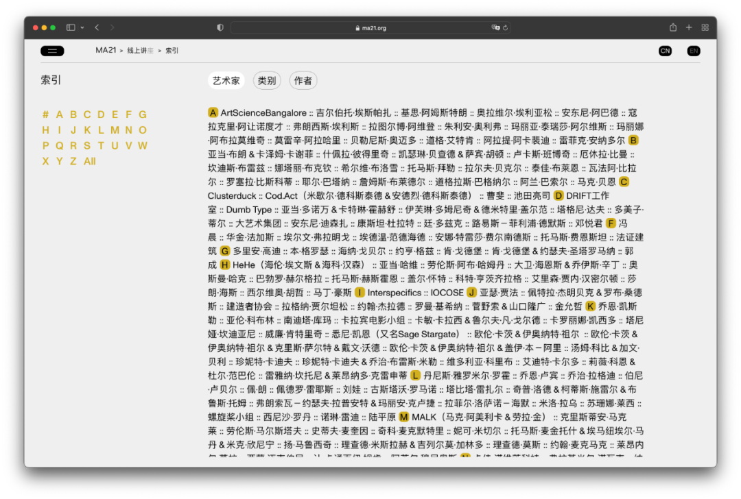
Task: Jump to letter O in sidebar index
Action: coord(143,130)
